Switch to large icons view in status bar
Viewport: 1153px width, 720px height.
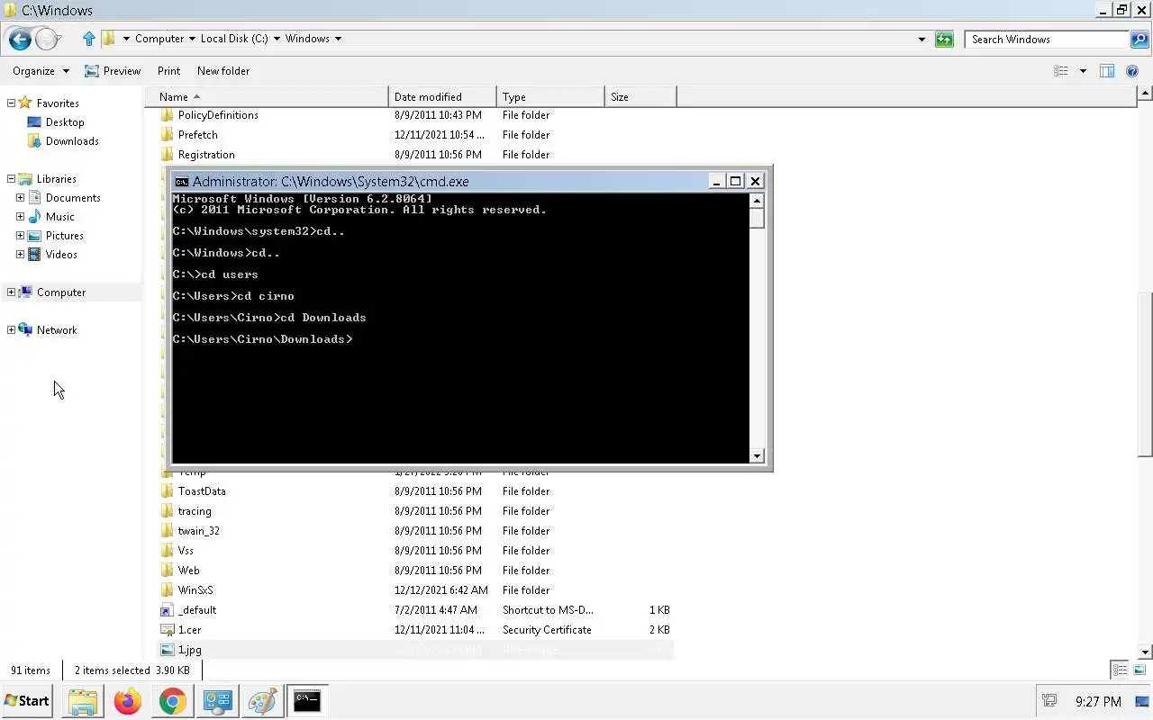tap(1139, 670)
